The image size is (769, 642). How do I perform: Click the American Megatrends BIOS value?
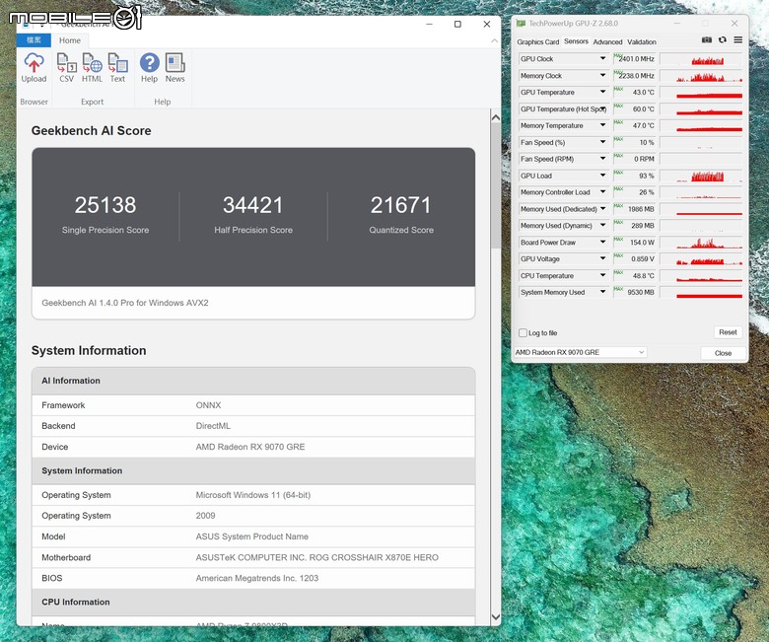point(257,578)
